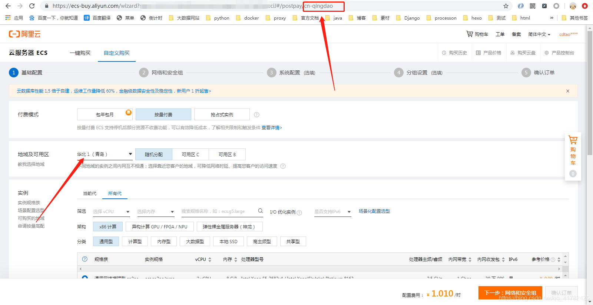Switch to the 所有代 instance tab

[x=115, y=194]
